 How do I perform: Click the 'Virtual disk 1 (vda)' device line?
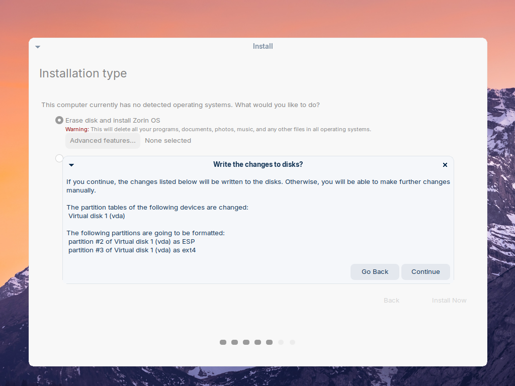coord(97,216)
